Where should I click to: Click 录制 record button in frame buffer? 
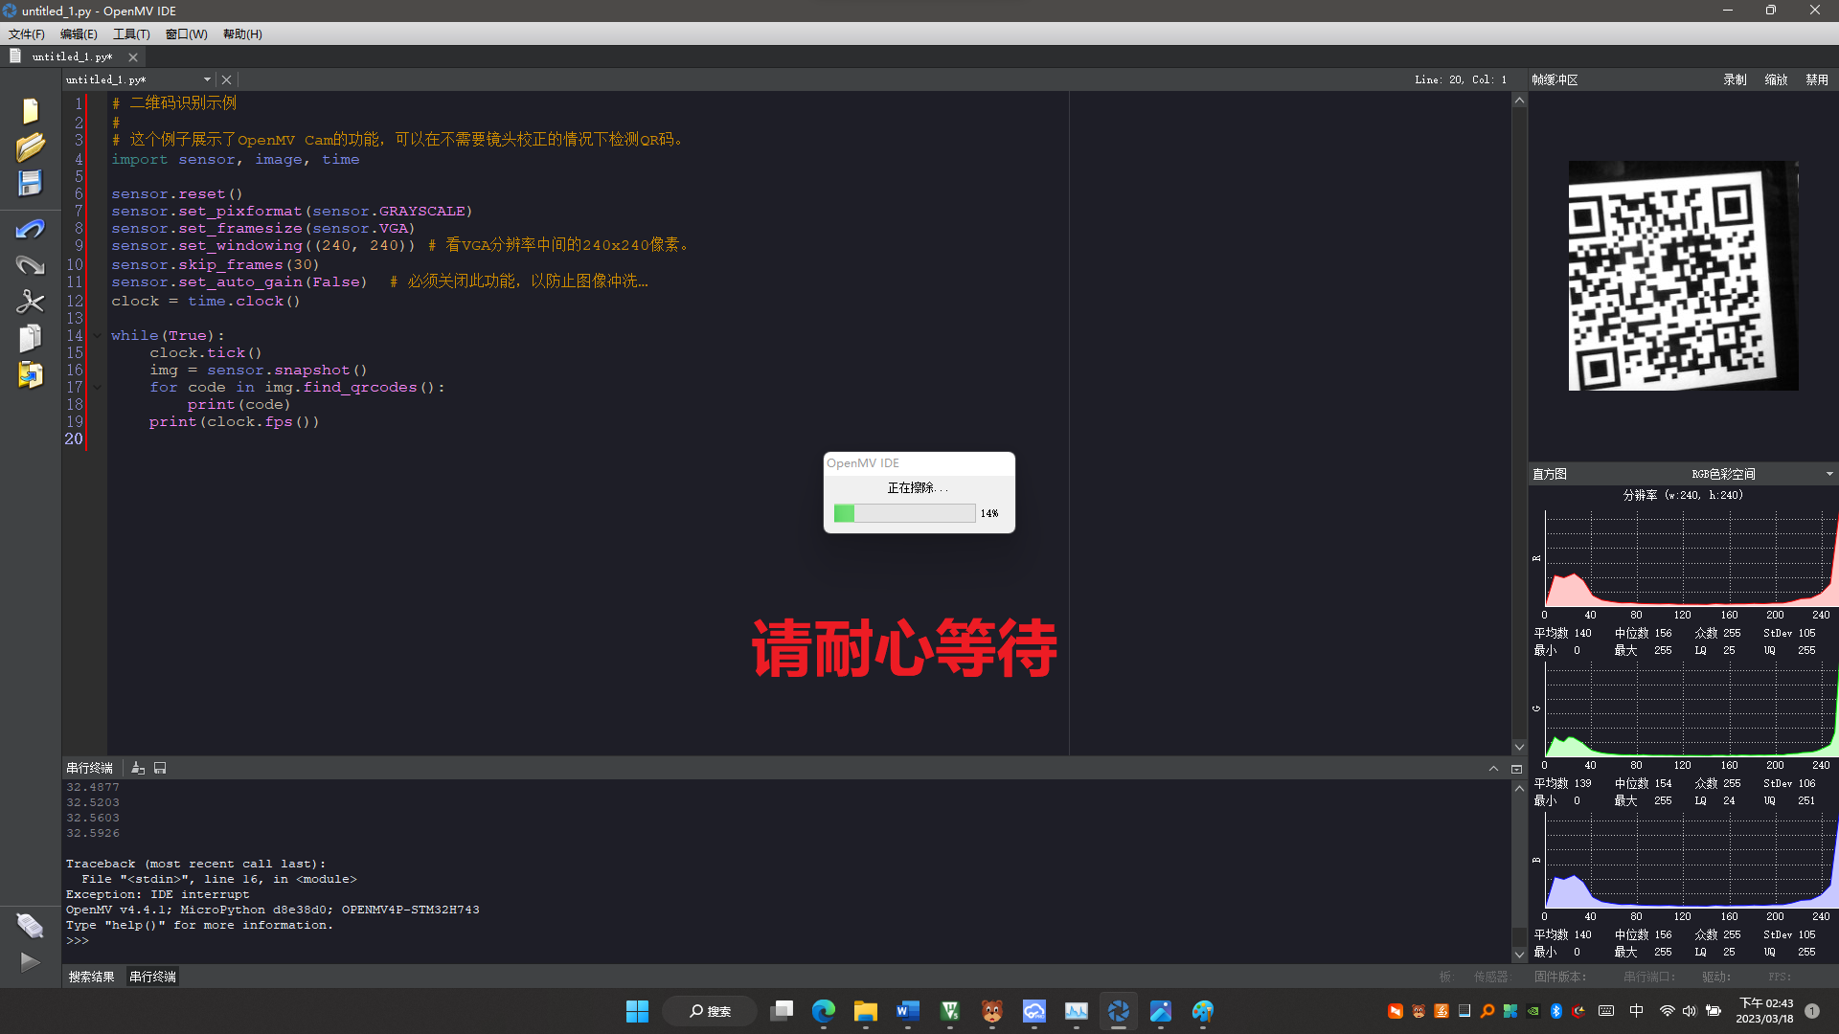(x=1735, y=79)
